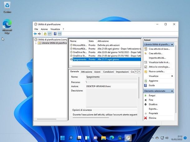Image resolution: width=190 pixels, height=142 pixels.
Task: Click the tree pane horizontal scrollbar
Action: tap(47, 119)
